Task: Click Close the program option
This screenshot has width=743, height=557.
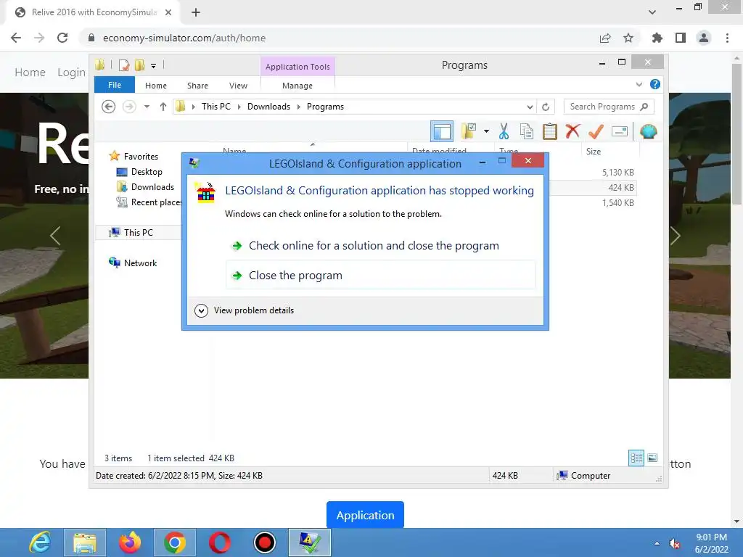Action: click(x=380, y=275)
